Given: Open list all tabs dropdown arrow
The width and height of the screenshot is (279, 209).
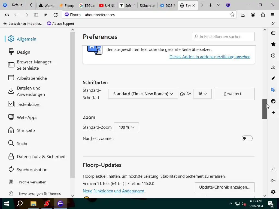Looking at the screenshot, I should tap(219, 5).
